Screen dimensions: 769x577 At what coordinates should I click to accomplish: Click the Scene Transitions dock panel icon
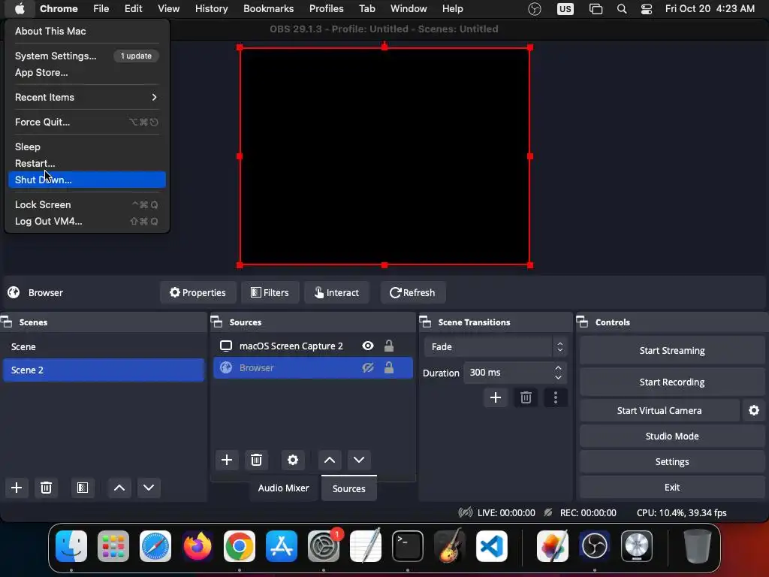click(425, 322)
